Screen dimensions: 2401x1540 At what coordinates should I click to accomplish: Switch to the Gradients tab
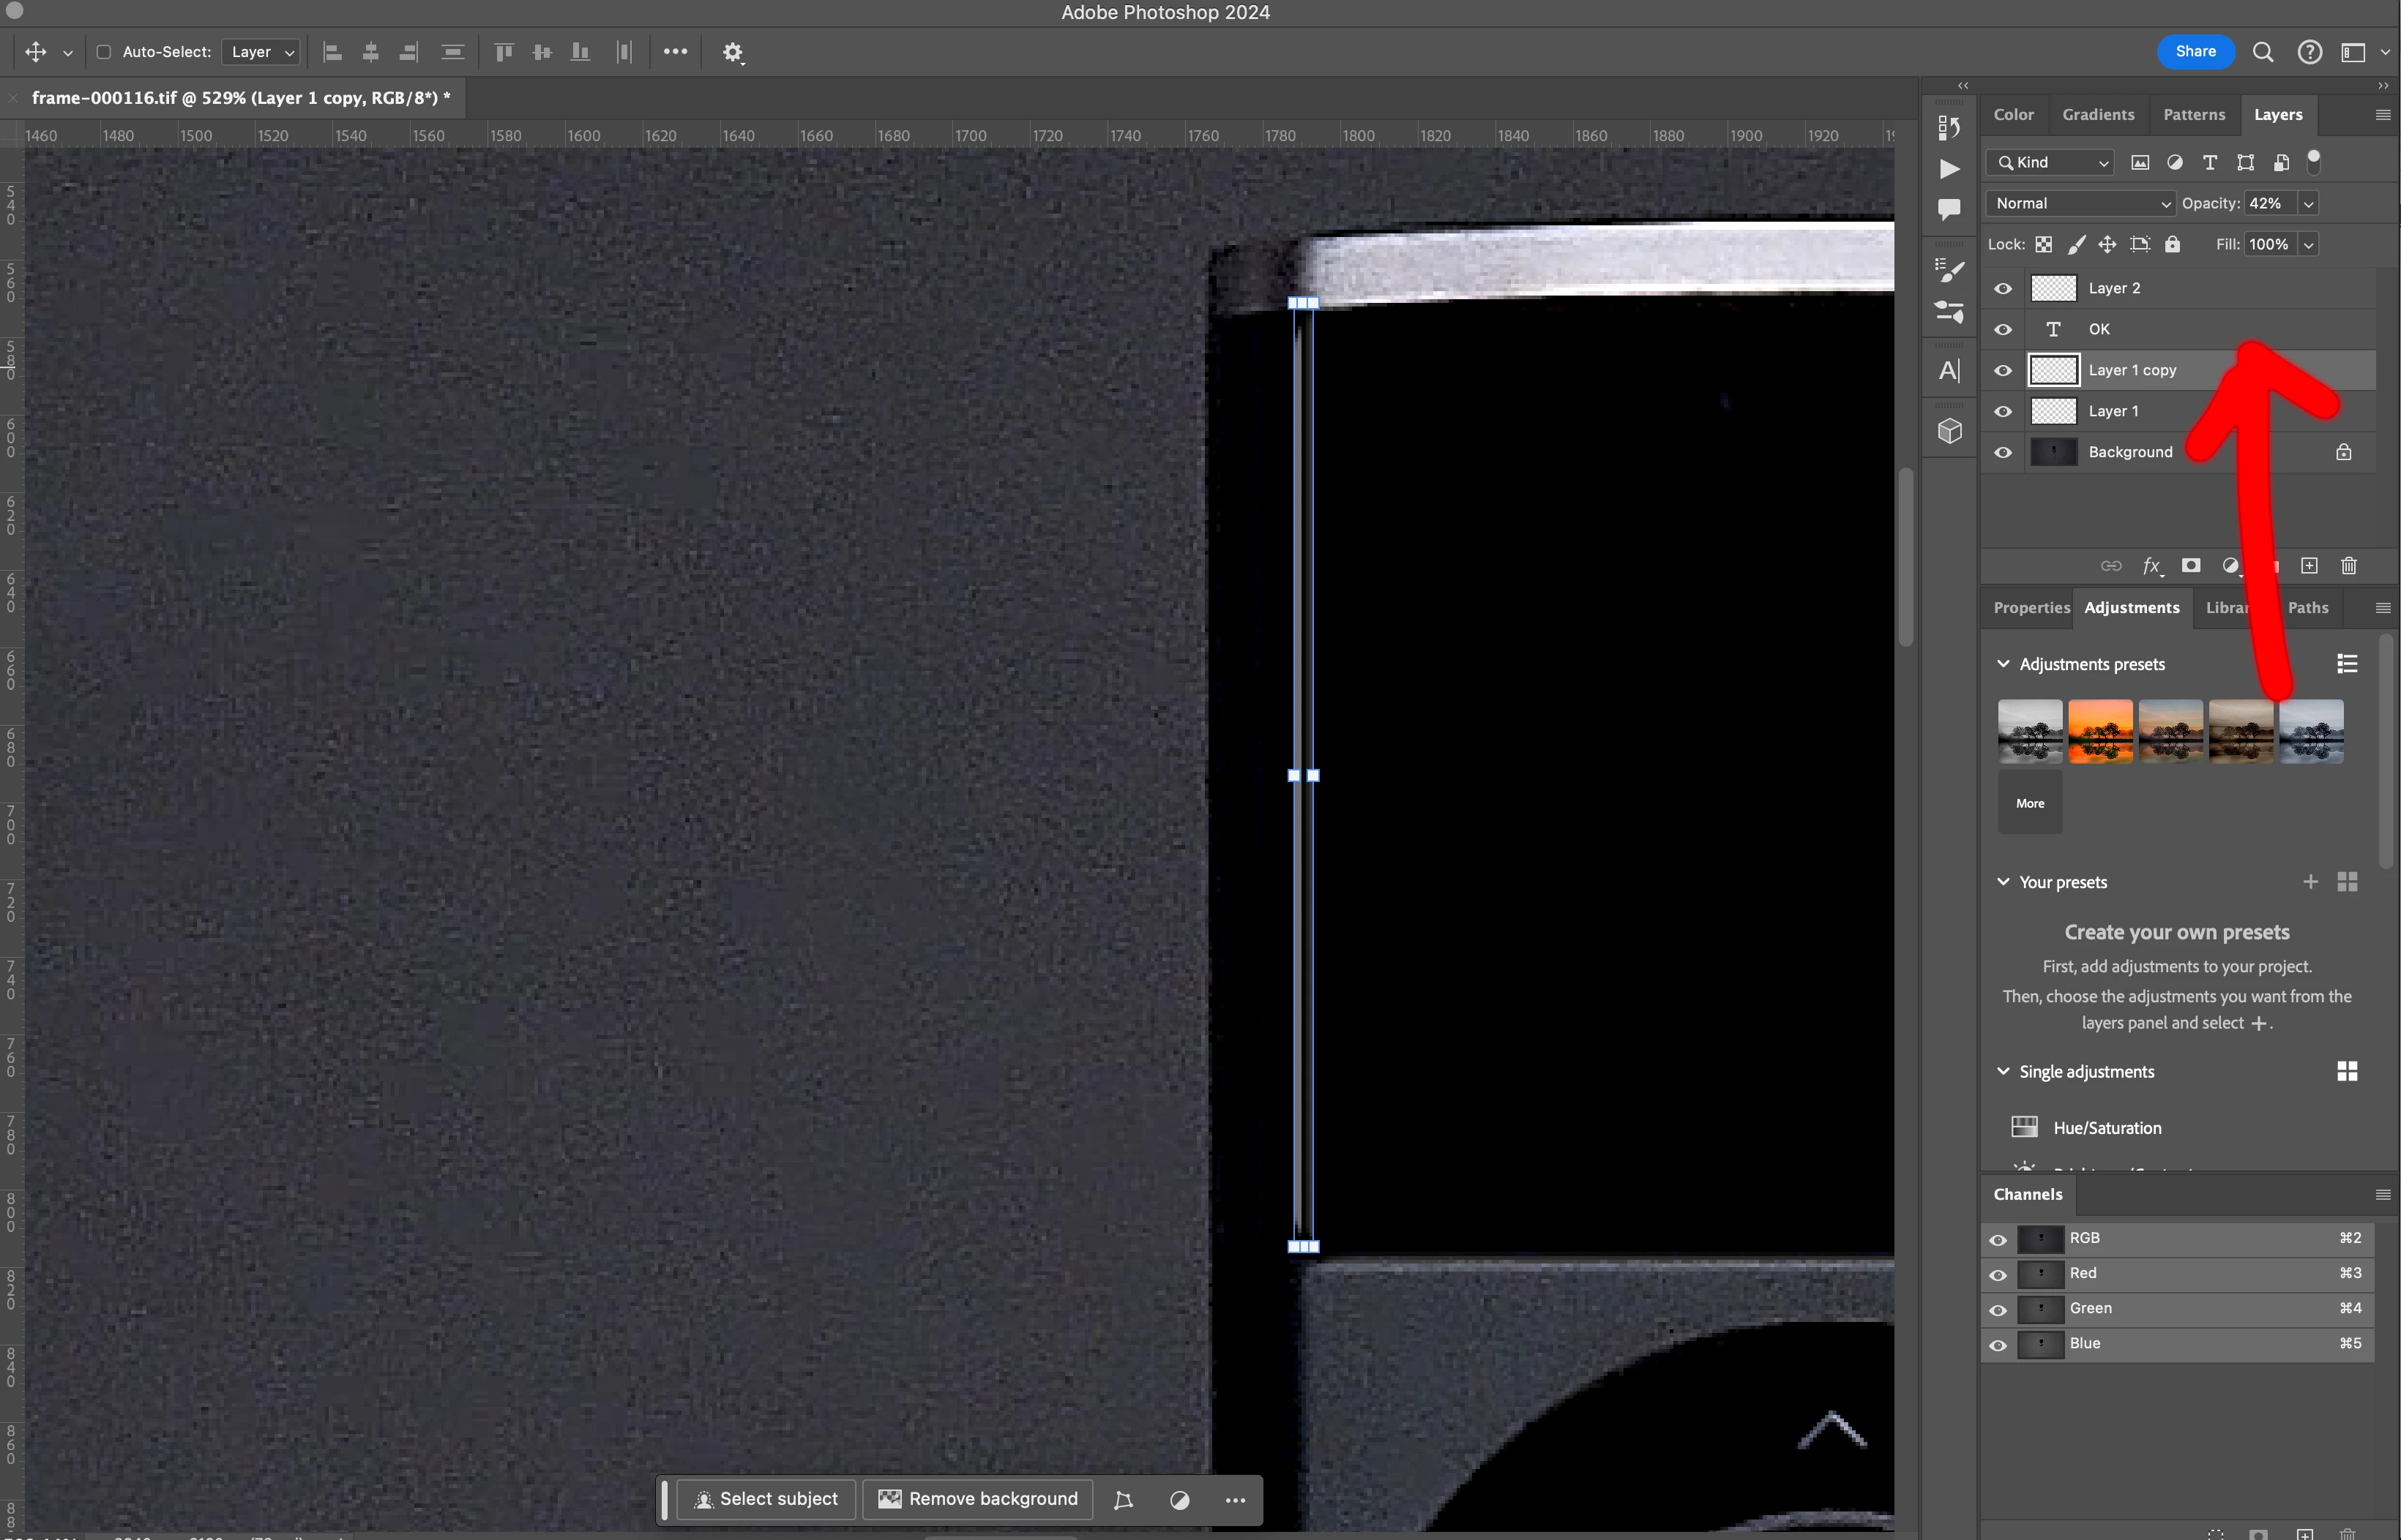point(2098,115)
